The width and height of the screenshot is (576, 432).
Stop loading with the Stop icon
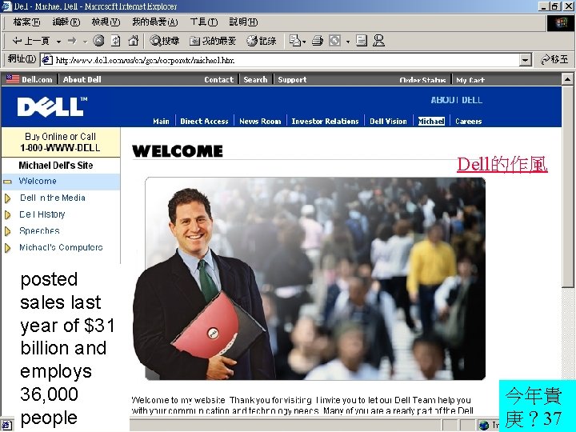point(98,41)
